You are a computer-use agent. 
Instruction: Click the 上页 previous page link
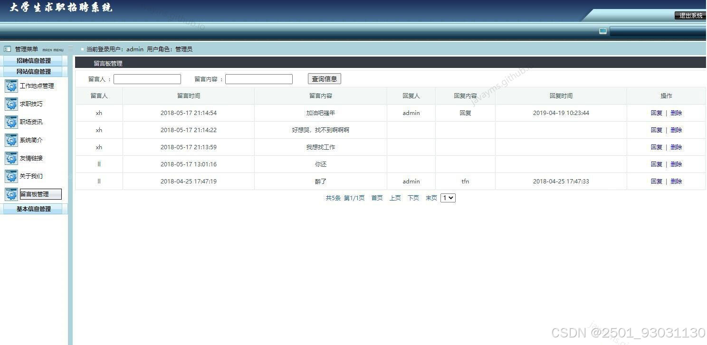point(395,198)
